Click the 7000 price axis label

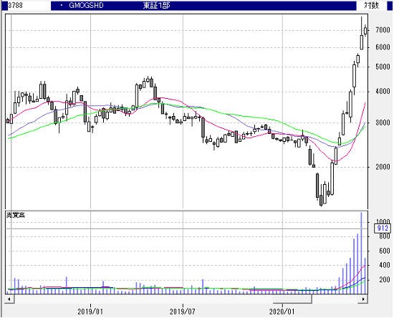tap(383, 30)
